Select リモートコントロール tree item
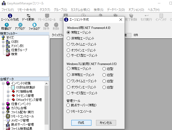Viewport: 172px width, 130px height. 22,116
